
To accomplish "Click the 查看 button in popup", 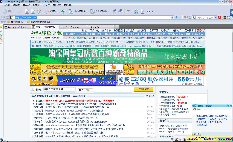I will [197, 134].
